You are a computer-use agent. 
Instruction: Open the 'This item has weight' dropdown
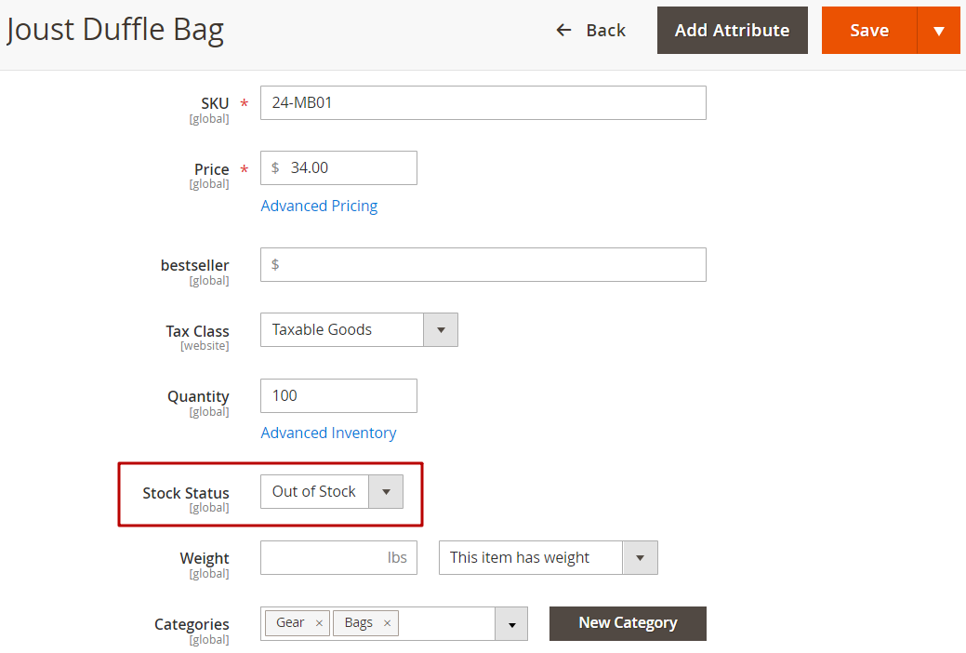(x=549, y=557)
